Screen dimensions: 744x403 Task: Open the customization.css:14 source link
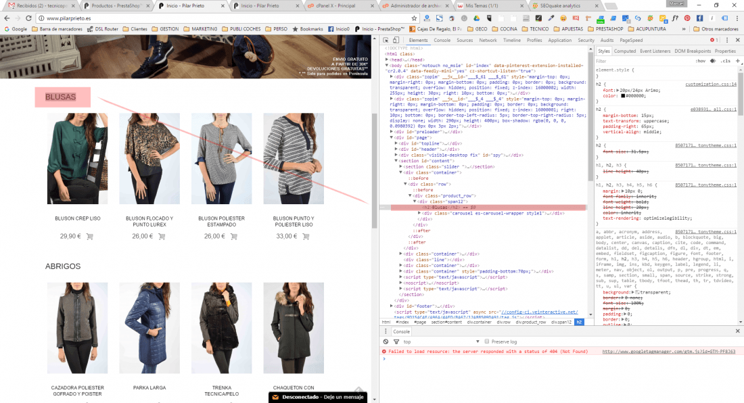tap(711, 85)
